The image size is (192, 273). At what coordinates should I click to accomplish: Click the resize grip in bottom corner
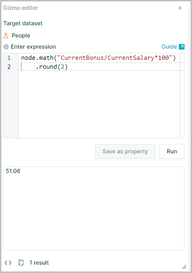[184, 266]
